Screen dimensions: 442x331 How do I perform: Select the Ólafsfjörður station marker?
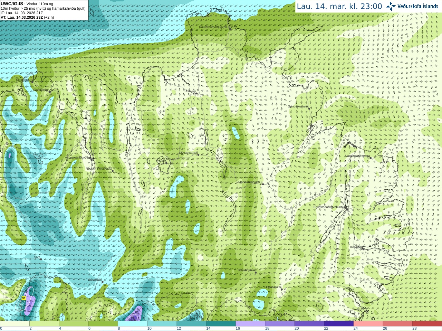click(50, 92)
